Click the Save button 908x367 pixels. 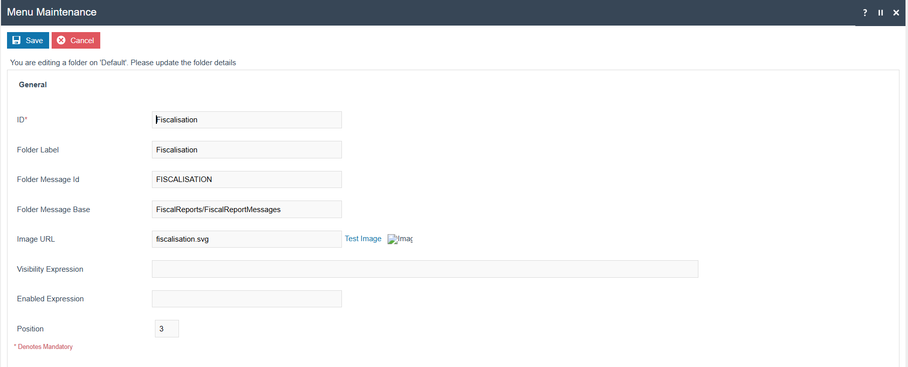pyautogui.click(x=28, y=41)
